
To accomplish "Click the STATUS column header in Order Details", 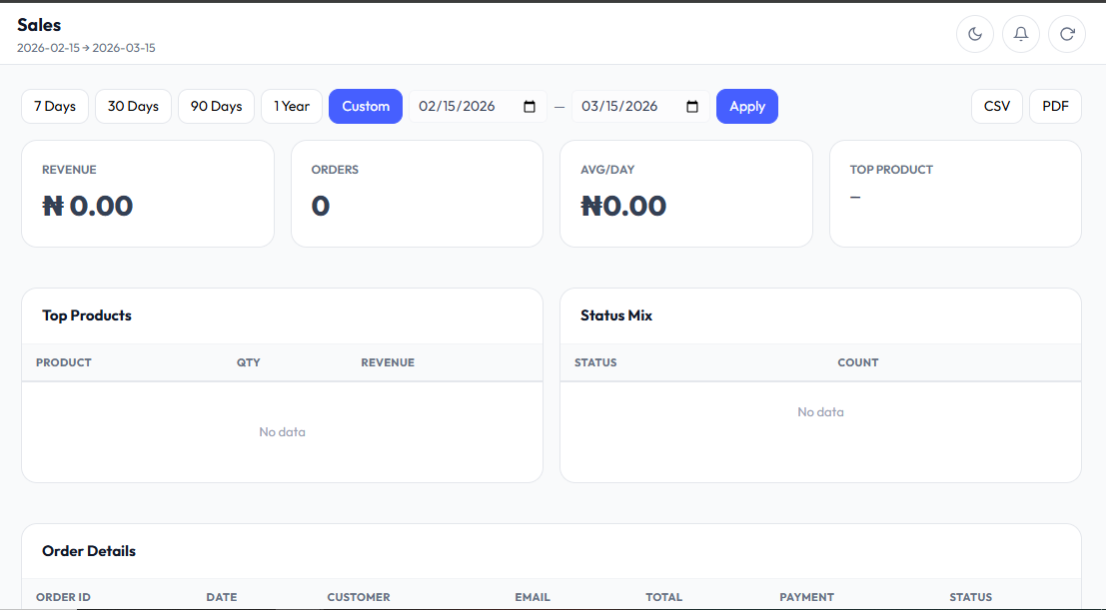I will tap(970, 597).
